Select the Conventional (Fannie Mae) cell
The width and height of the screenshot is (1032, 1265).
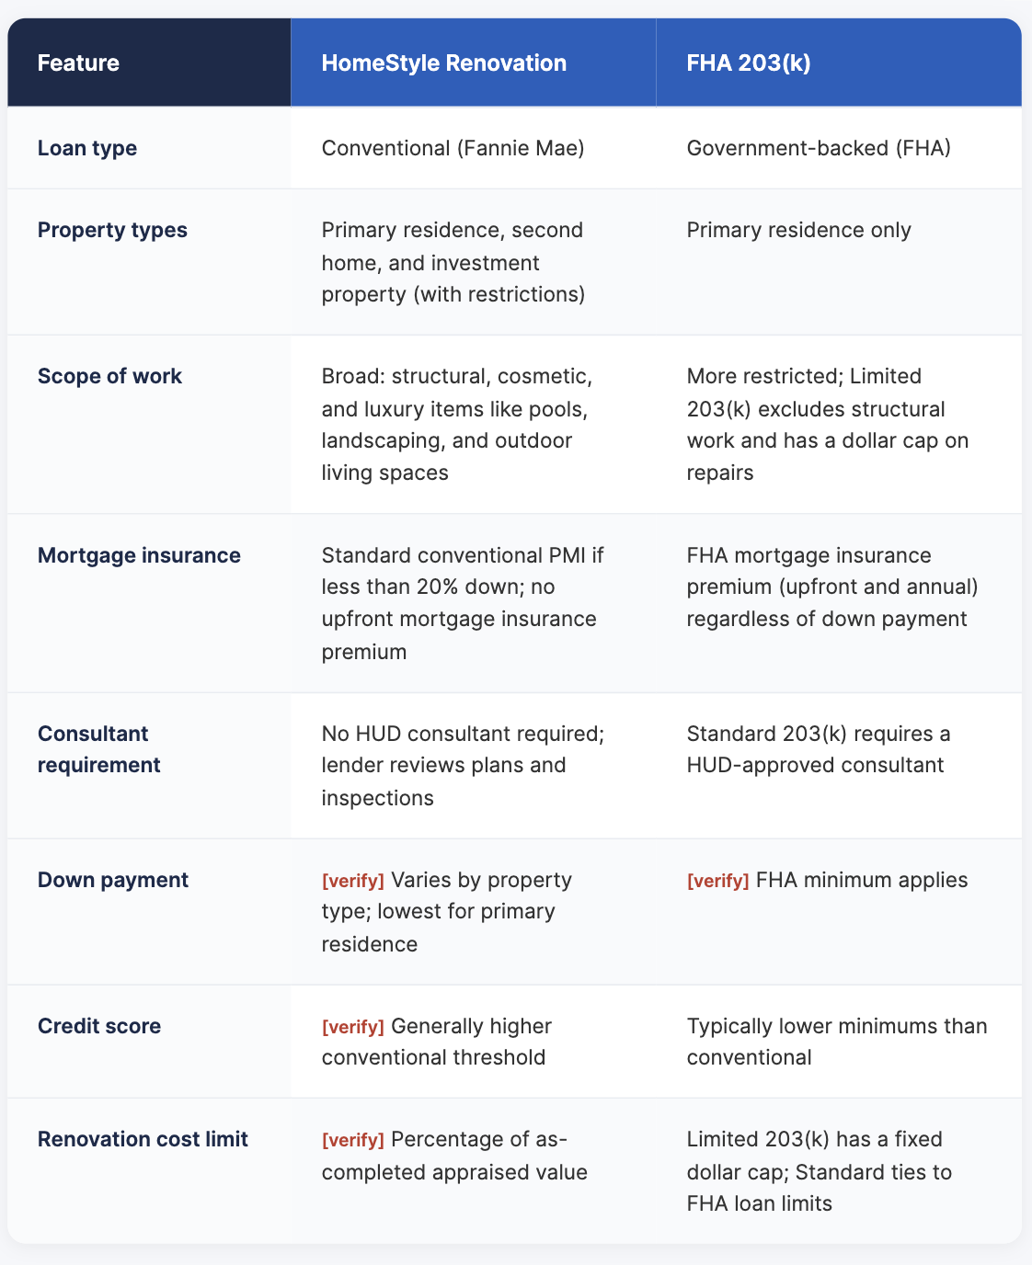[453, 148]
